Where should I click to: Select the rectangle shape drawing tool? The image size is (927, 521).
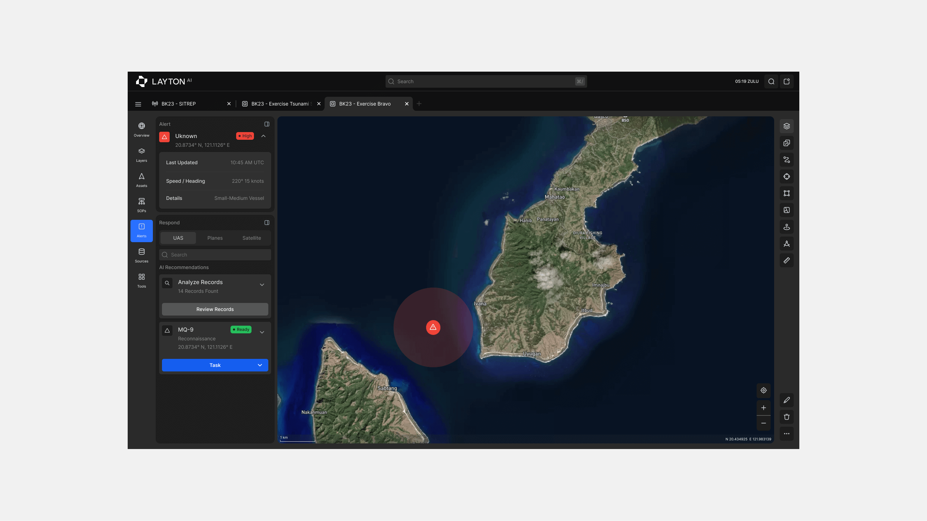tap(786, 194)
